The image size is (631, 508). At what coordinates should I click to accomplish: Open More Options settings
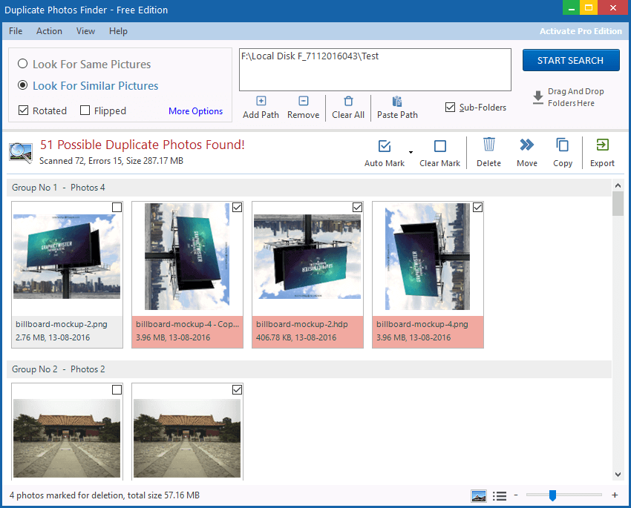click(195, 110)
